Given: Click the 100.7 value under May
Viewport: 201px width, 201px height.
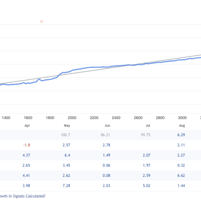Looking at the screenshot, I should click(65, 135).
